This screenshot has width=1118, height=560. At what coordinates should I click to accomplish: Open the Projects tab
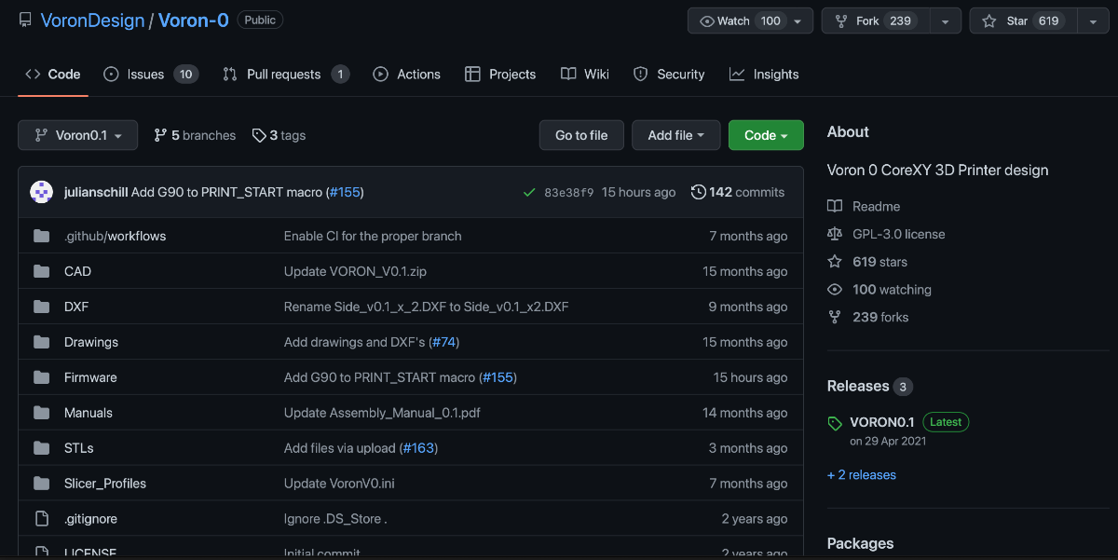point(500,75)
